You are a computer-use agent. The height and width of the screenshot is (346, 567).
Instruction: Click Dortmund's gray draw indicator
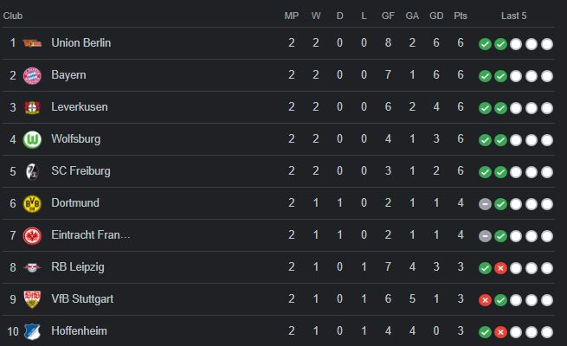(x=485, y=204)
